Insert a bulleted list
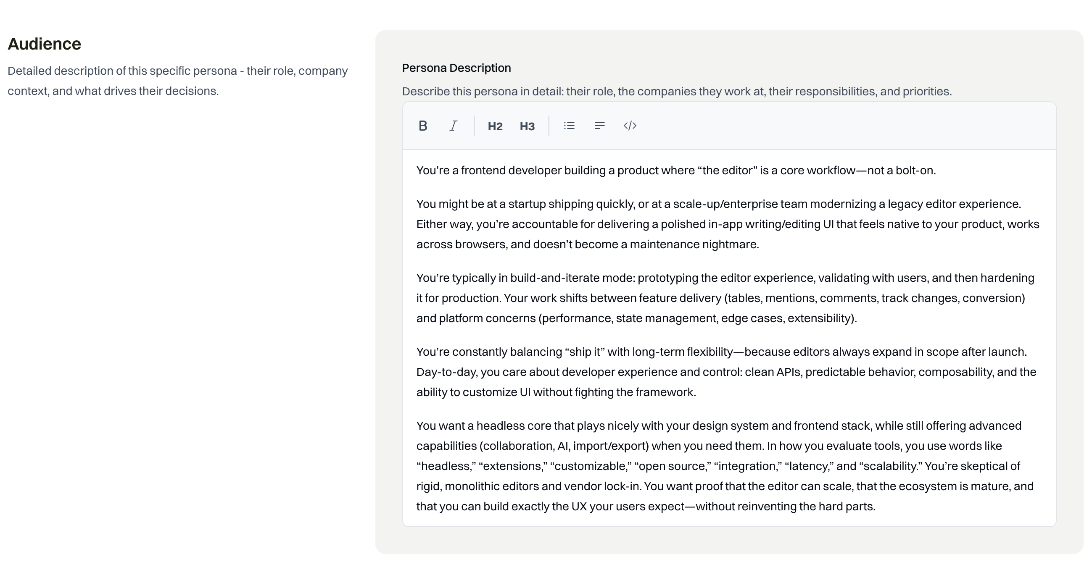Screen dimensions: 1092x583 pyautogui.click(x=569, y=126)
